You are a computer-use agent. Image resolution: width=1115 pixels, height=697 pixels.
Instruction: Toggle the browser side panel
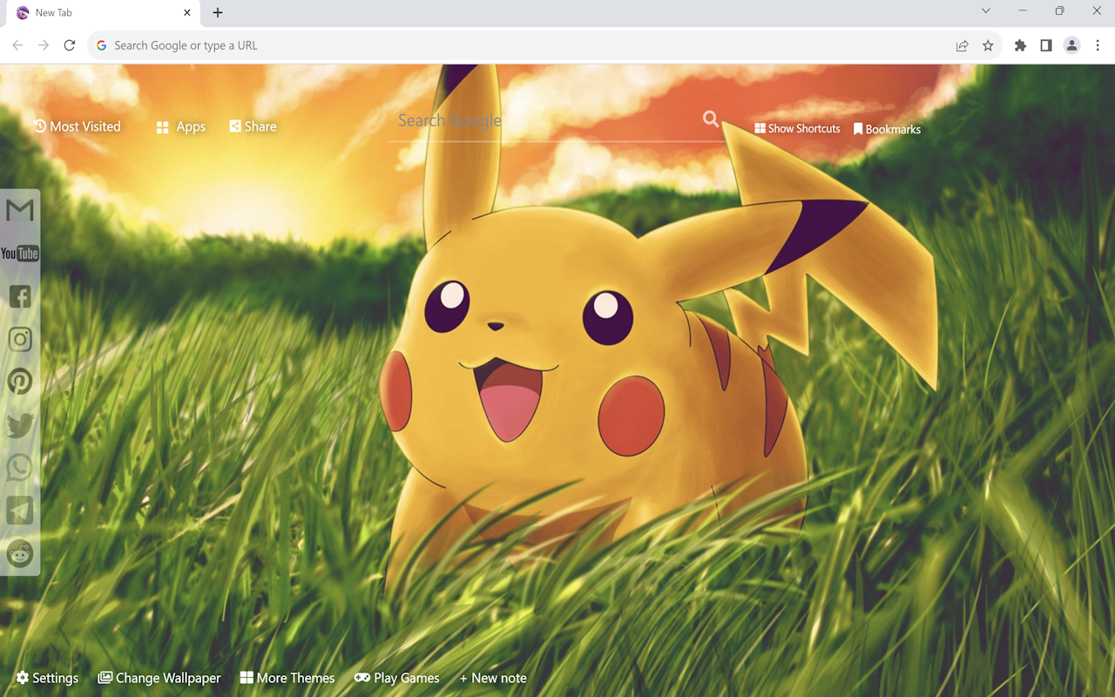1046,45
